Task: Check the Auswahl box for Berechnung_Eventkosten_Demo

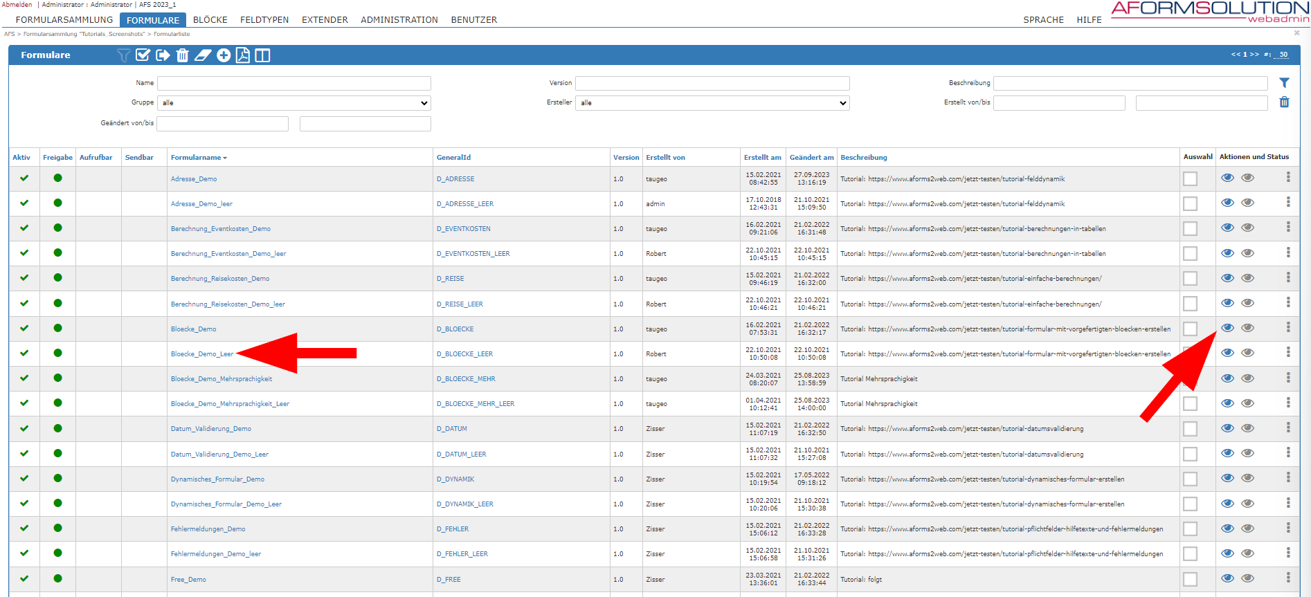Action: coord(1190,228)
